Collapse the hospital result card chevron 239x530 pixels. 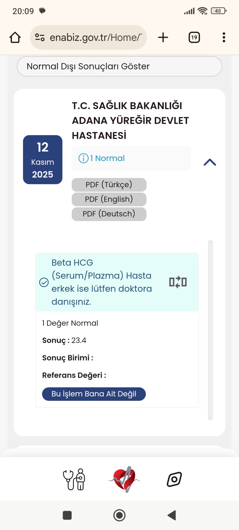tap(210, 162)
